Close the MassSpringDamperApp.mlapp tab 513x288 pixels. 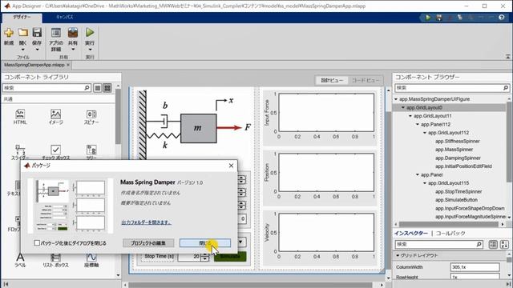[x=68, y=65]
